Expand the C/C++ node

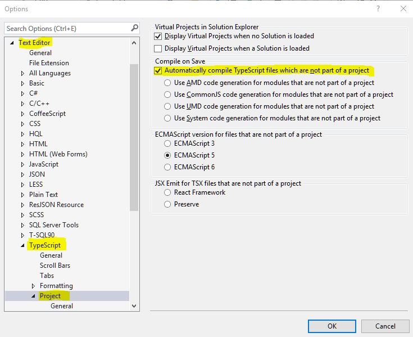tap(22, 104)
